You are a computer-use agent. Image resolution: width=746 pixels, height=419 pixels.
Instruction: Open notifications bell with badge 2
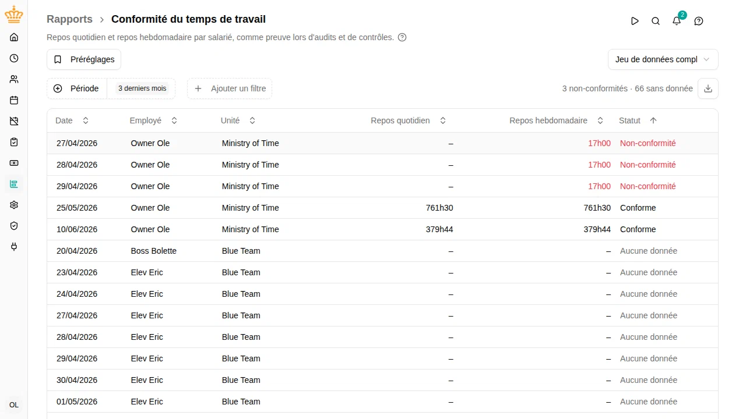tap(677, 21)
